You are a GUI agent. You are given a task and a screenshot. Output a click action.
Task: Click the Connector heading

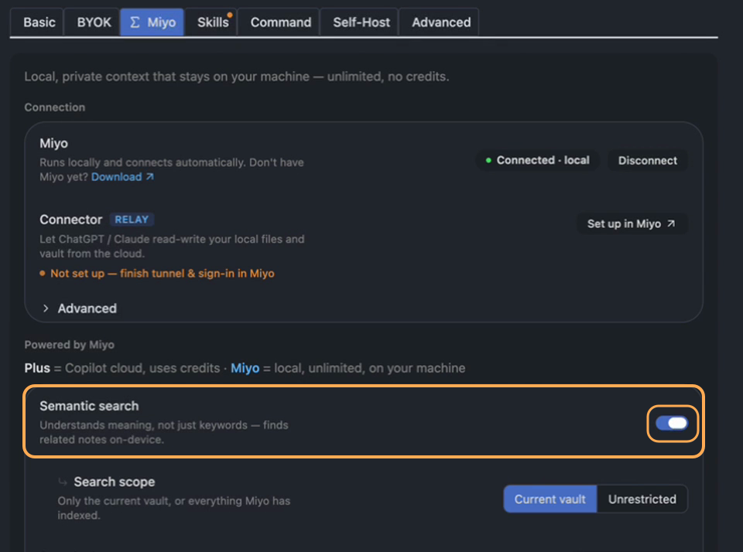(71, 220)
